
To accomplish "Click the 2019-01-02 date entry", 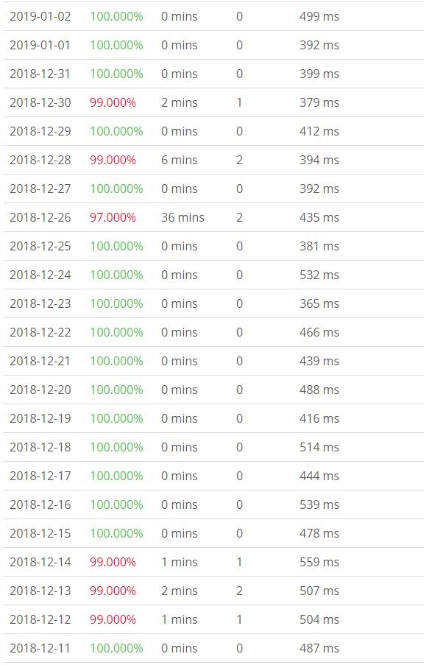I will 40,16.
